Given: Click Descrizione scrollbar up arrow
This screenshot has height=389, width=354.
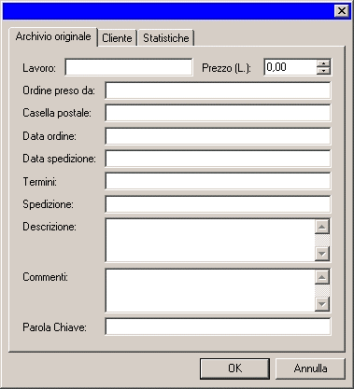Looking at the screenshot, I should [322, 227].
